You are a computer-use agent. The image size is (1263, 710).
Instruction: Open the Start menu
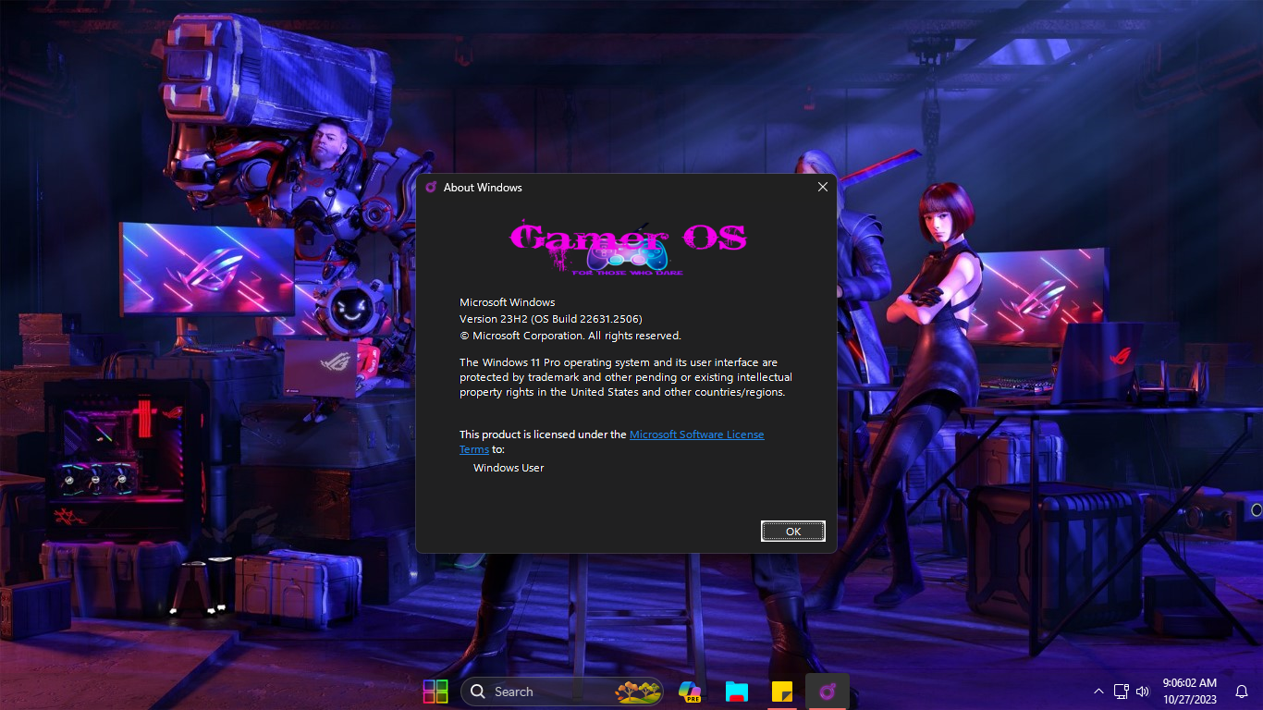click(435, 692)
